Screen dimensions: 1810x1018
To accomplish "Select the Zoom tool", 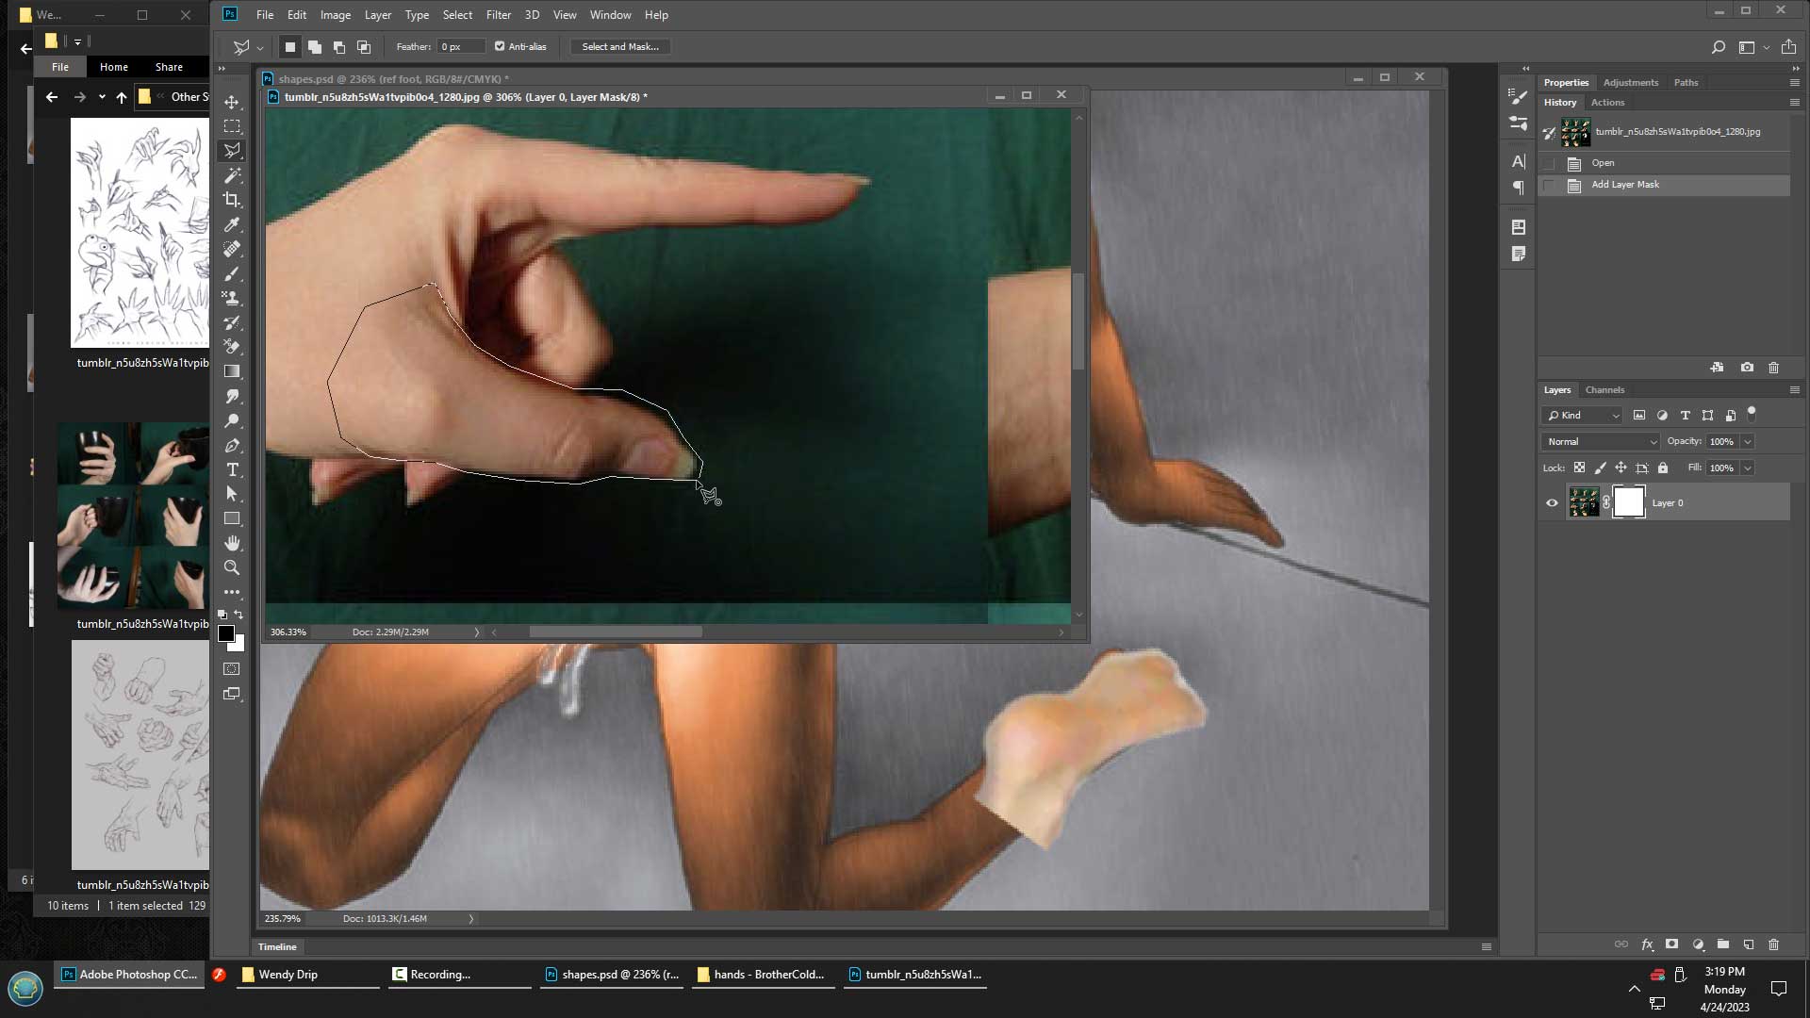I will (232, 567).
